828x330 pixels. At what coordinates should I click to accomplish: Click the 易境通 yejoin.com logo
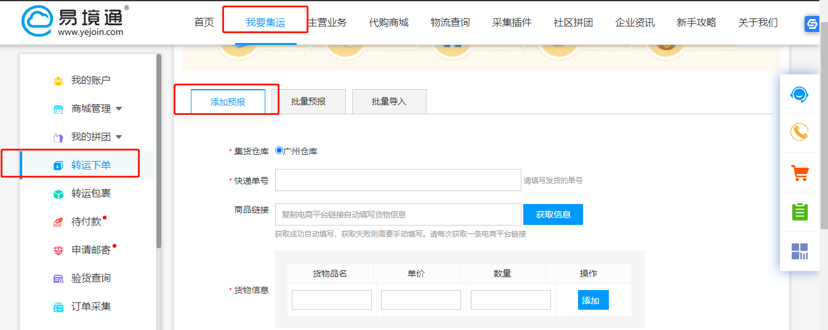pos(76,21)
